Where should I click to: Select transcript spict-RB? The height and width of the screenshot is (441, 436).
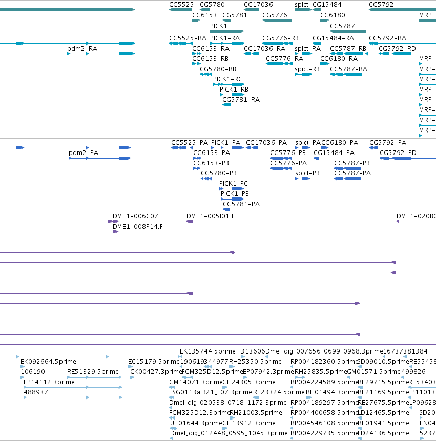[x=307, y=69]
